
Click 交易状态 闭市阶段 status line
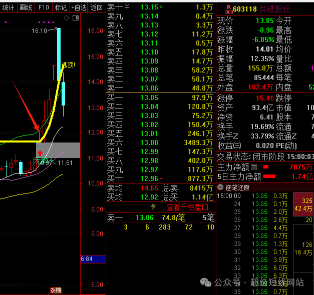click(x=265, y=156)
